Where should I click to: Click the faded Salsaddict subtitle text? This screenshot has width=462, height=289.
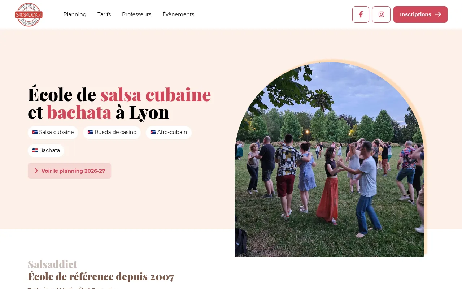click(52, 264)
